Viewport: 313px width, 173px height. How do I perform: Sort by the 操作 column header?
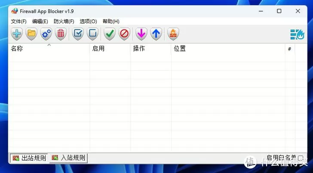click(151, 48)
